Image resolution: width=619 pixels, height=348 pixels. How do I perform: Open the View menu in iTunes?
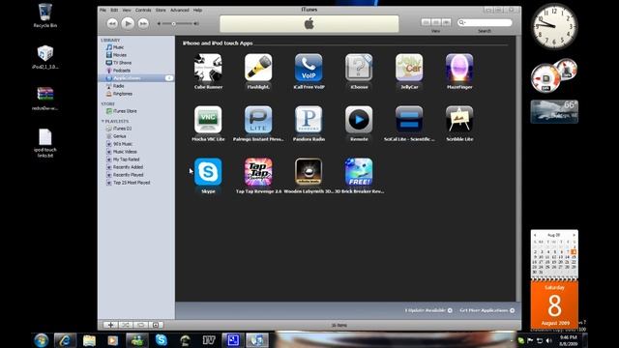[127, 10]
